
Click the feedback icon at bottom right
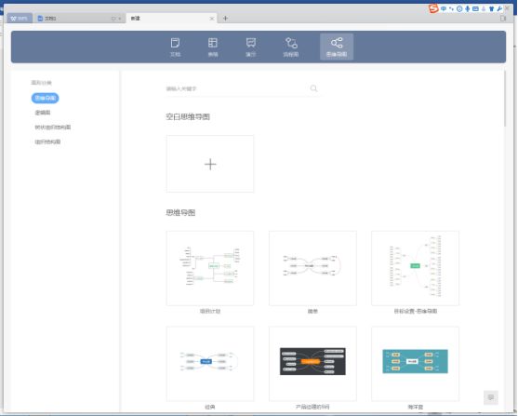491,397
